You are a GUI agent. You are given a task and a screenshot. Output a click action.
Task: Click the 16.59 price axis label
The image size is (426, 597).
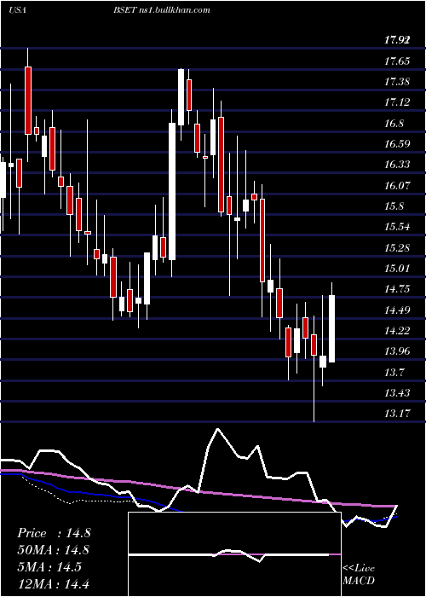[x=397, y=144]
